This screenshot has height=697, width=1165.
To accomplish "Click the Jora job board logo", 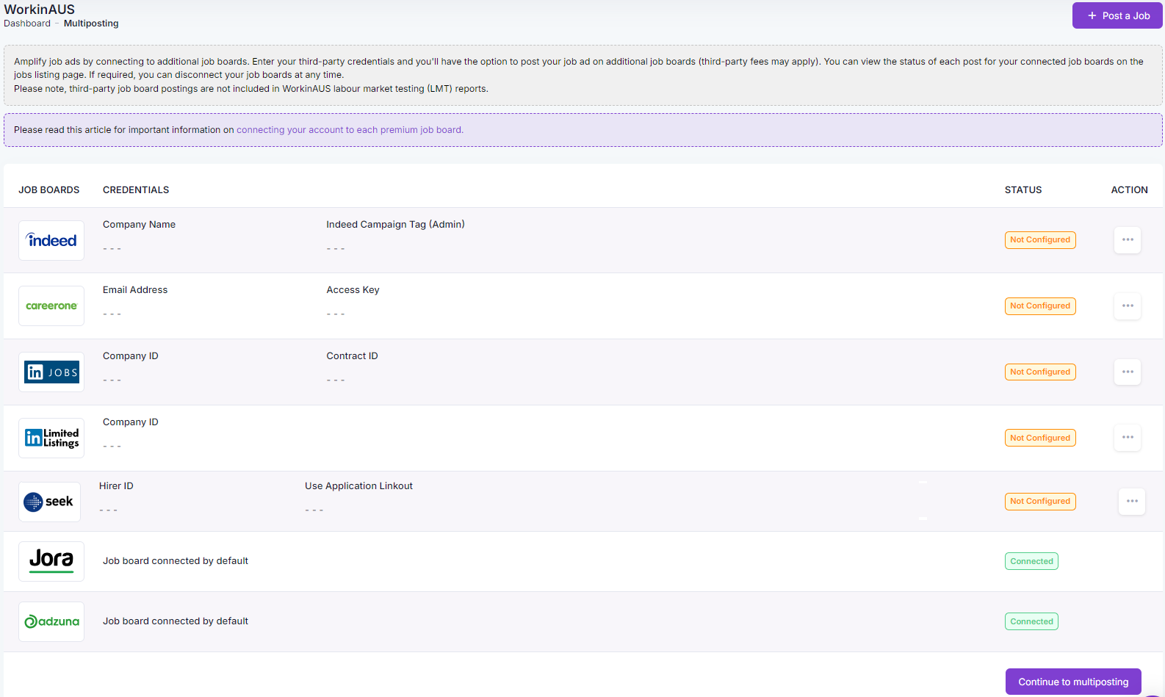I will (x=51, y=561).
